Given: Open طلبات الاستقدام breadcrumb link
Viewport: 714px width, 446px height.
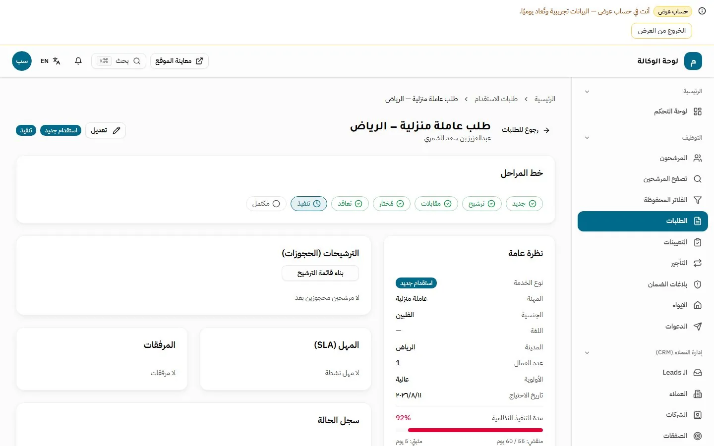Looking at the screenshot, I should click(496, 99).
